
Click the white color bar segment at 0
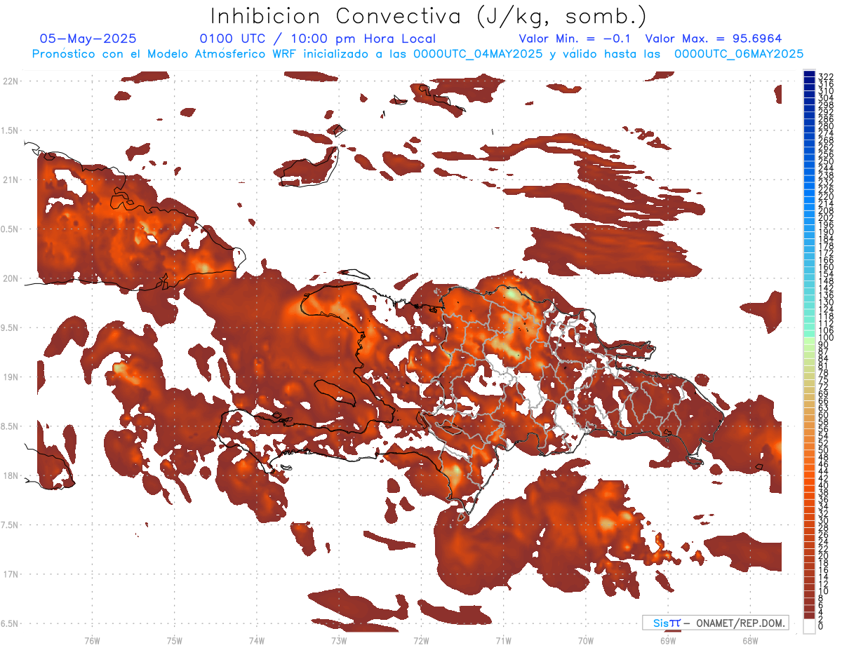[810, 625]
